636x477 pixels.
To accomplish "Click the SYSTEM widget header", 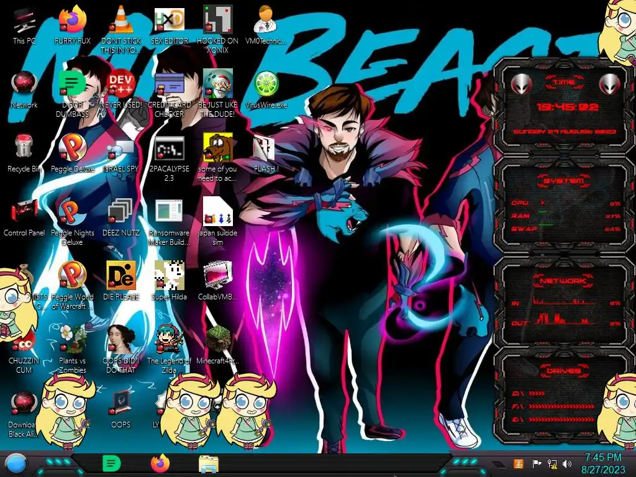I will tap(564, 181).
